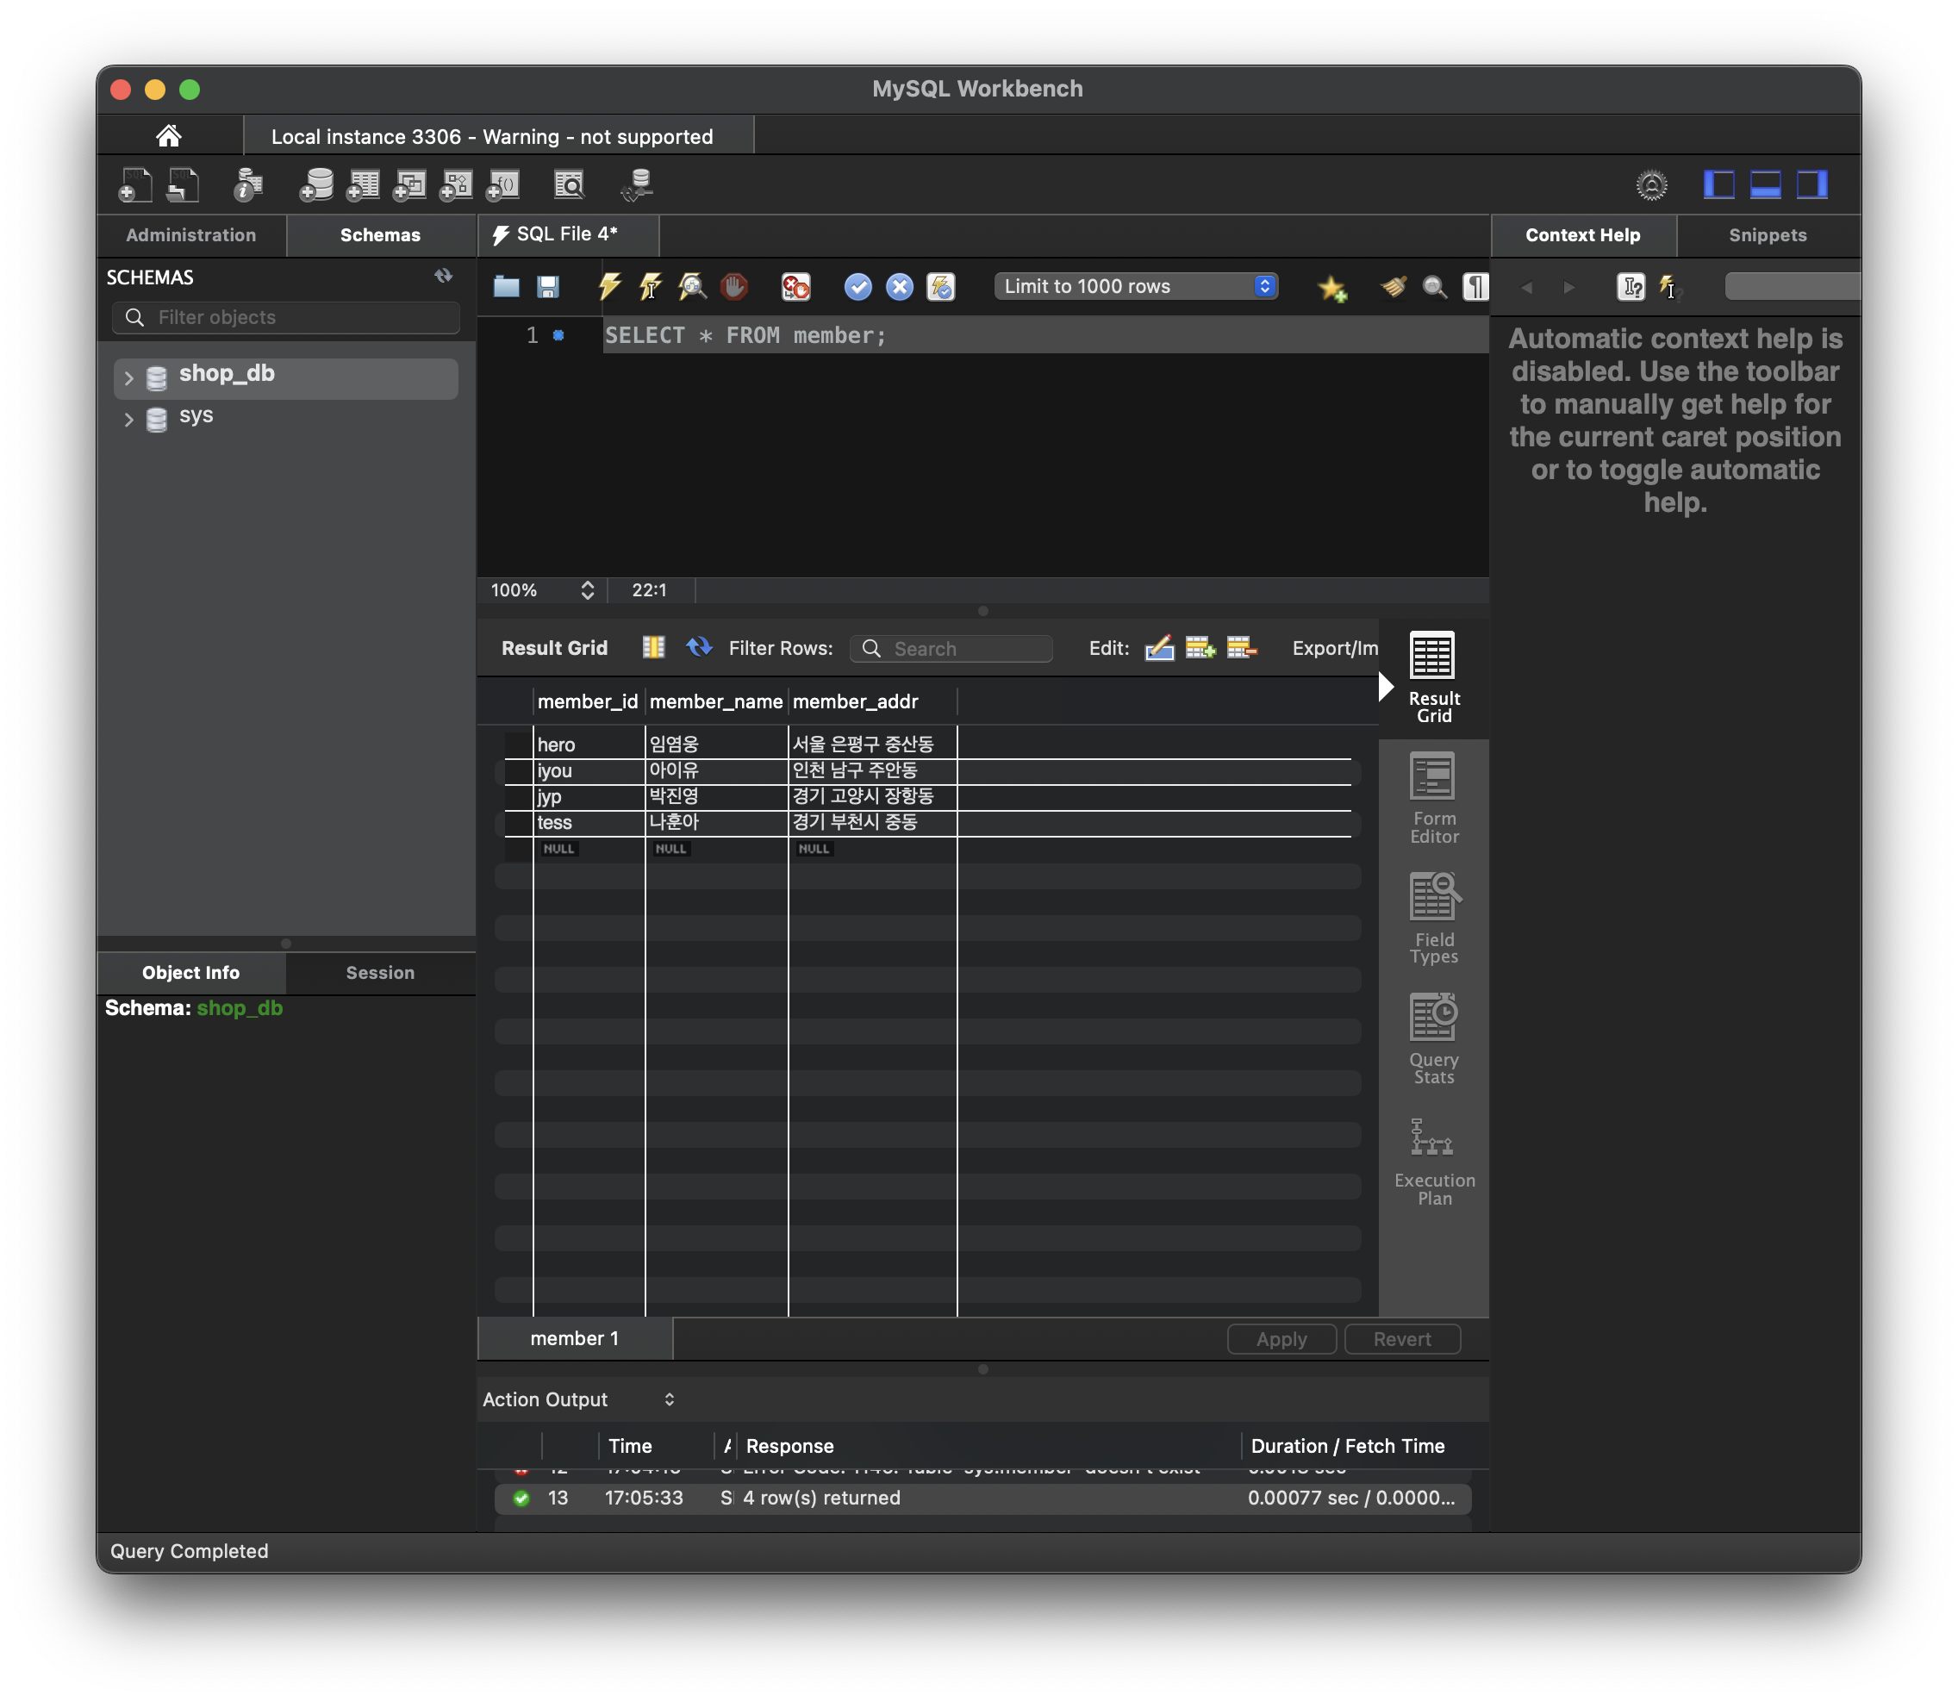The height and width of the screenshot is (1701, 1958).
Task: Collapse the result side panel arrow
Action: pos(1387,686)
